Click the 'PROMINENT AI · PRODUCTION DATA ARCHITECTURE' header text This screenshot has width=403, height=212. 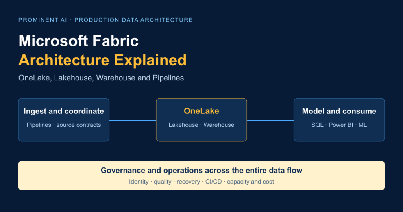pos(105,20)
